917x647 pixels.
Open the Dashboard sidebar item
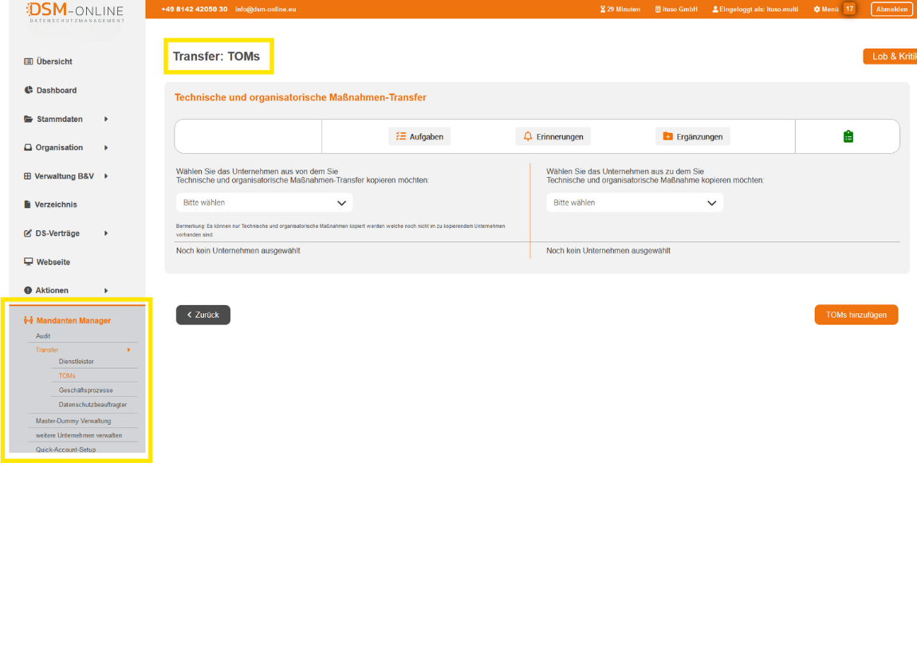(x=56, y=90)
